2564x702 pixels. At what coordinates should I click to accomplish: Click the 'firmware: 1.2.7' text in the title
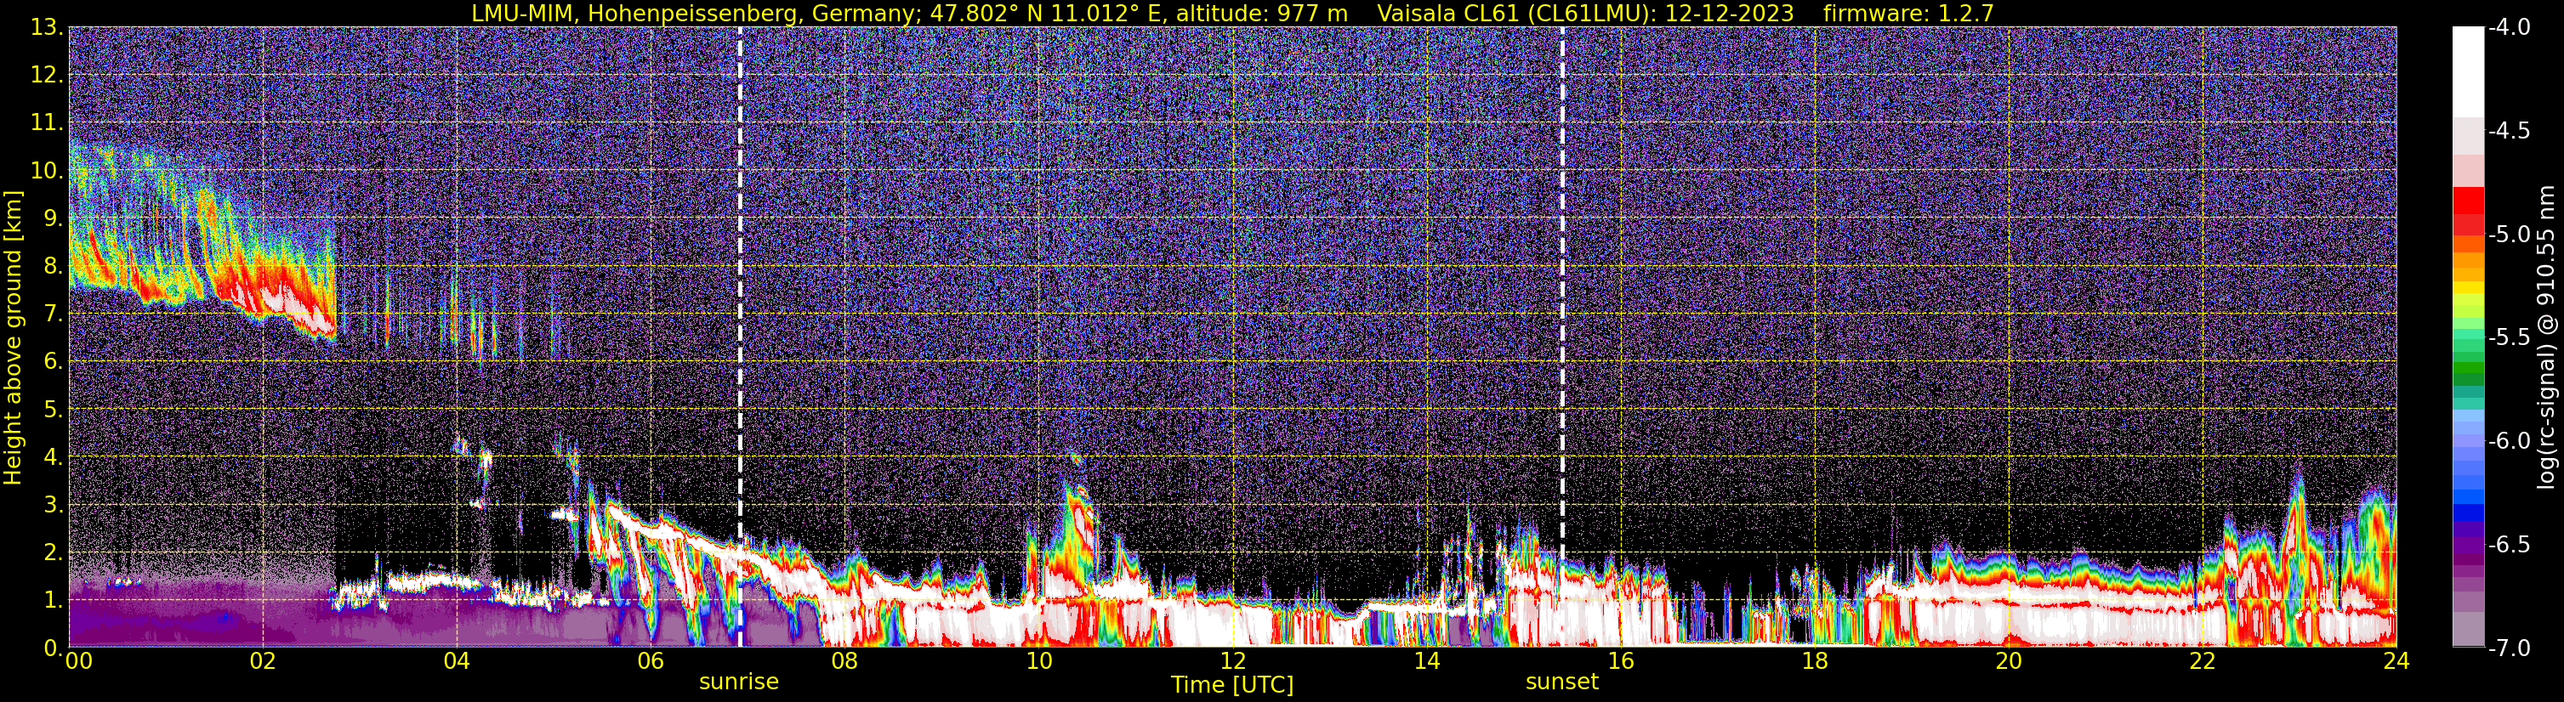point(1908,13)
